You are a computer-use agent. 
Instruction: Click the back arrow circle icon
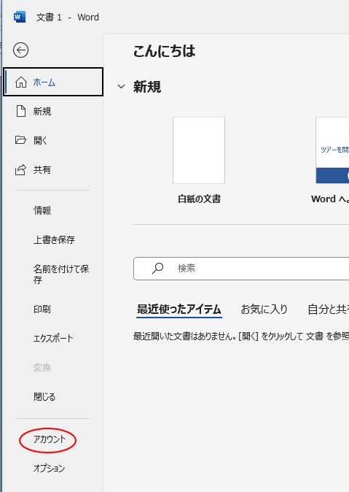coord(20,50)
